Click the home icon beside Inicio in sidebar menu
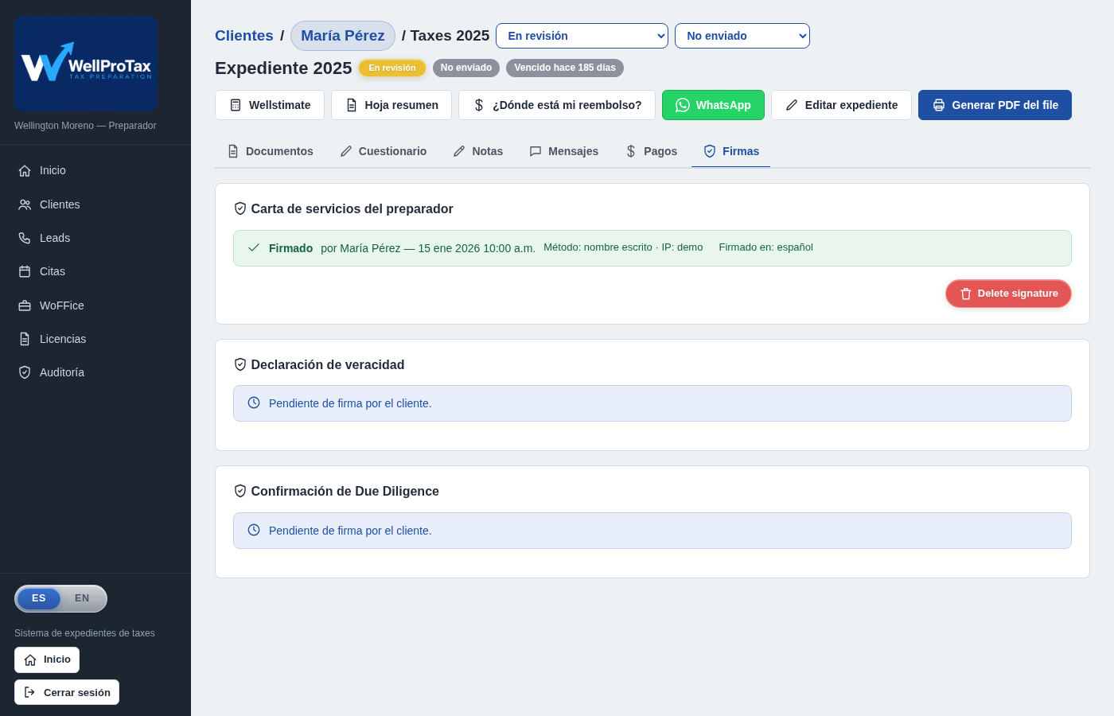 [x=25, y=170]
